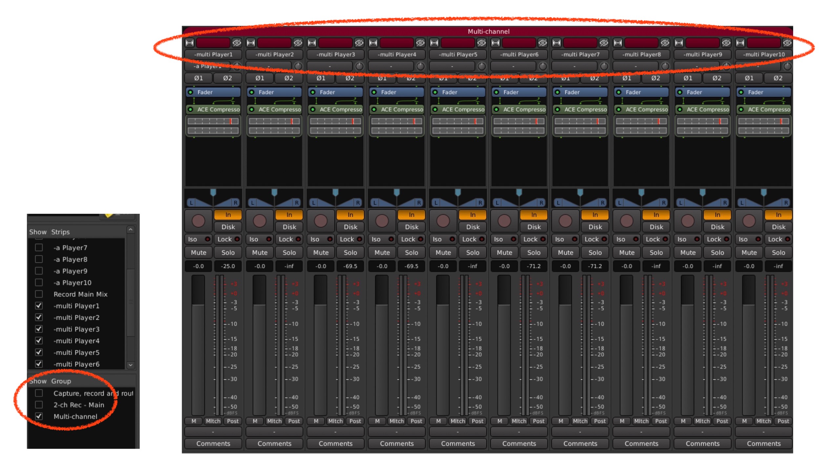Click the gain fader on -multi Player1

198,345
